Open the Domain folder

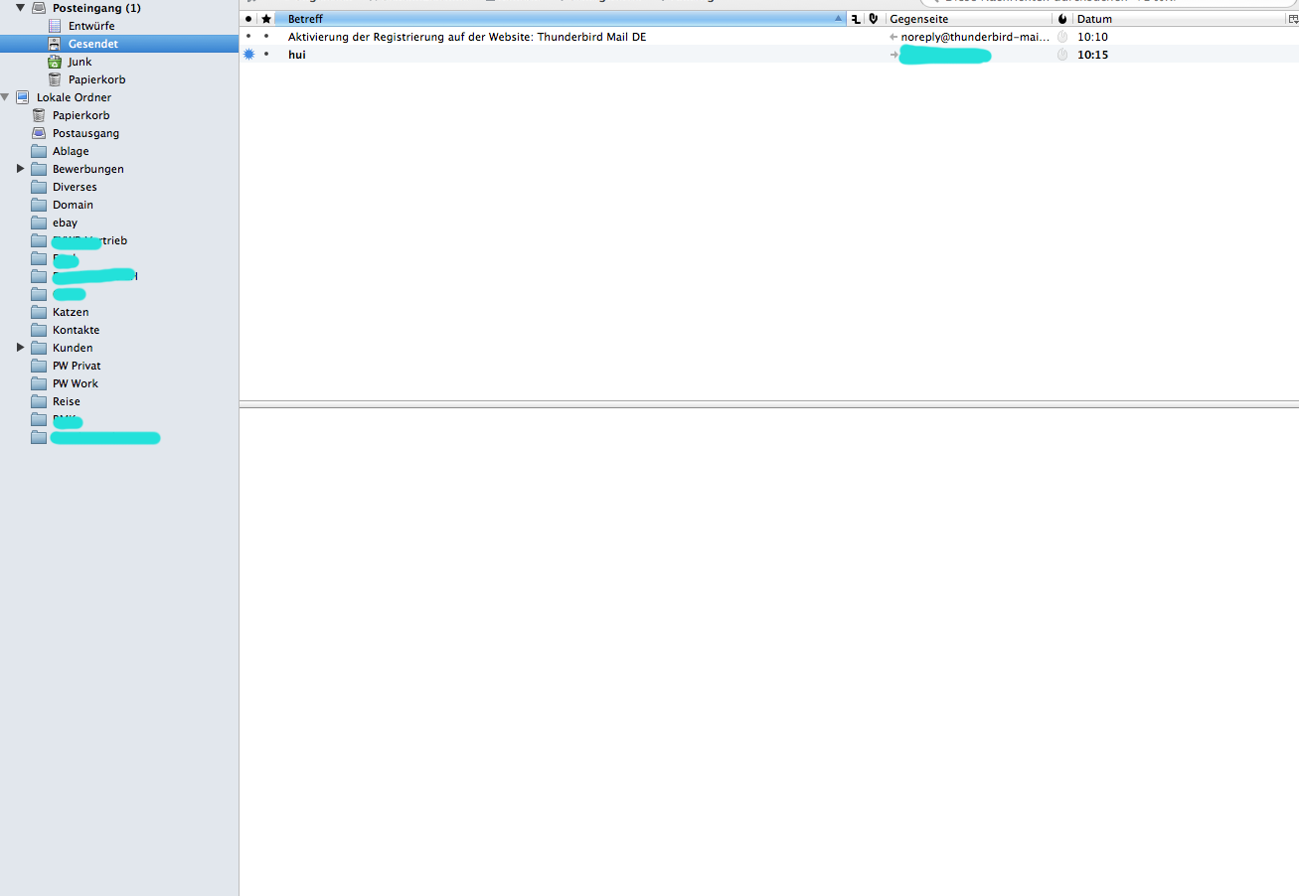(x=73, y=205)
